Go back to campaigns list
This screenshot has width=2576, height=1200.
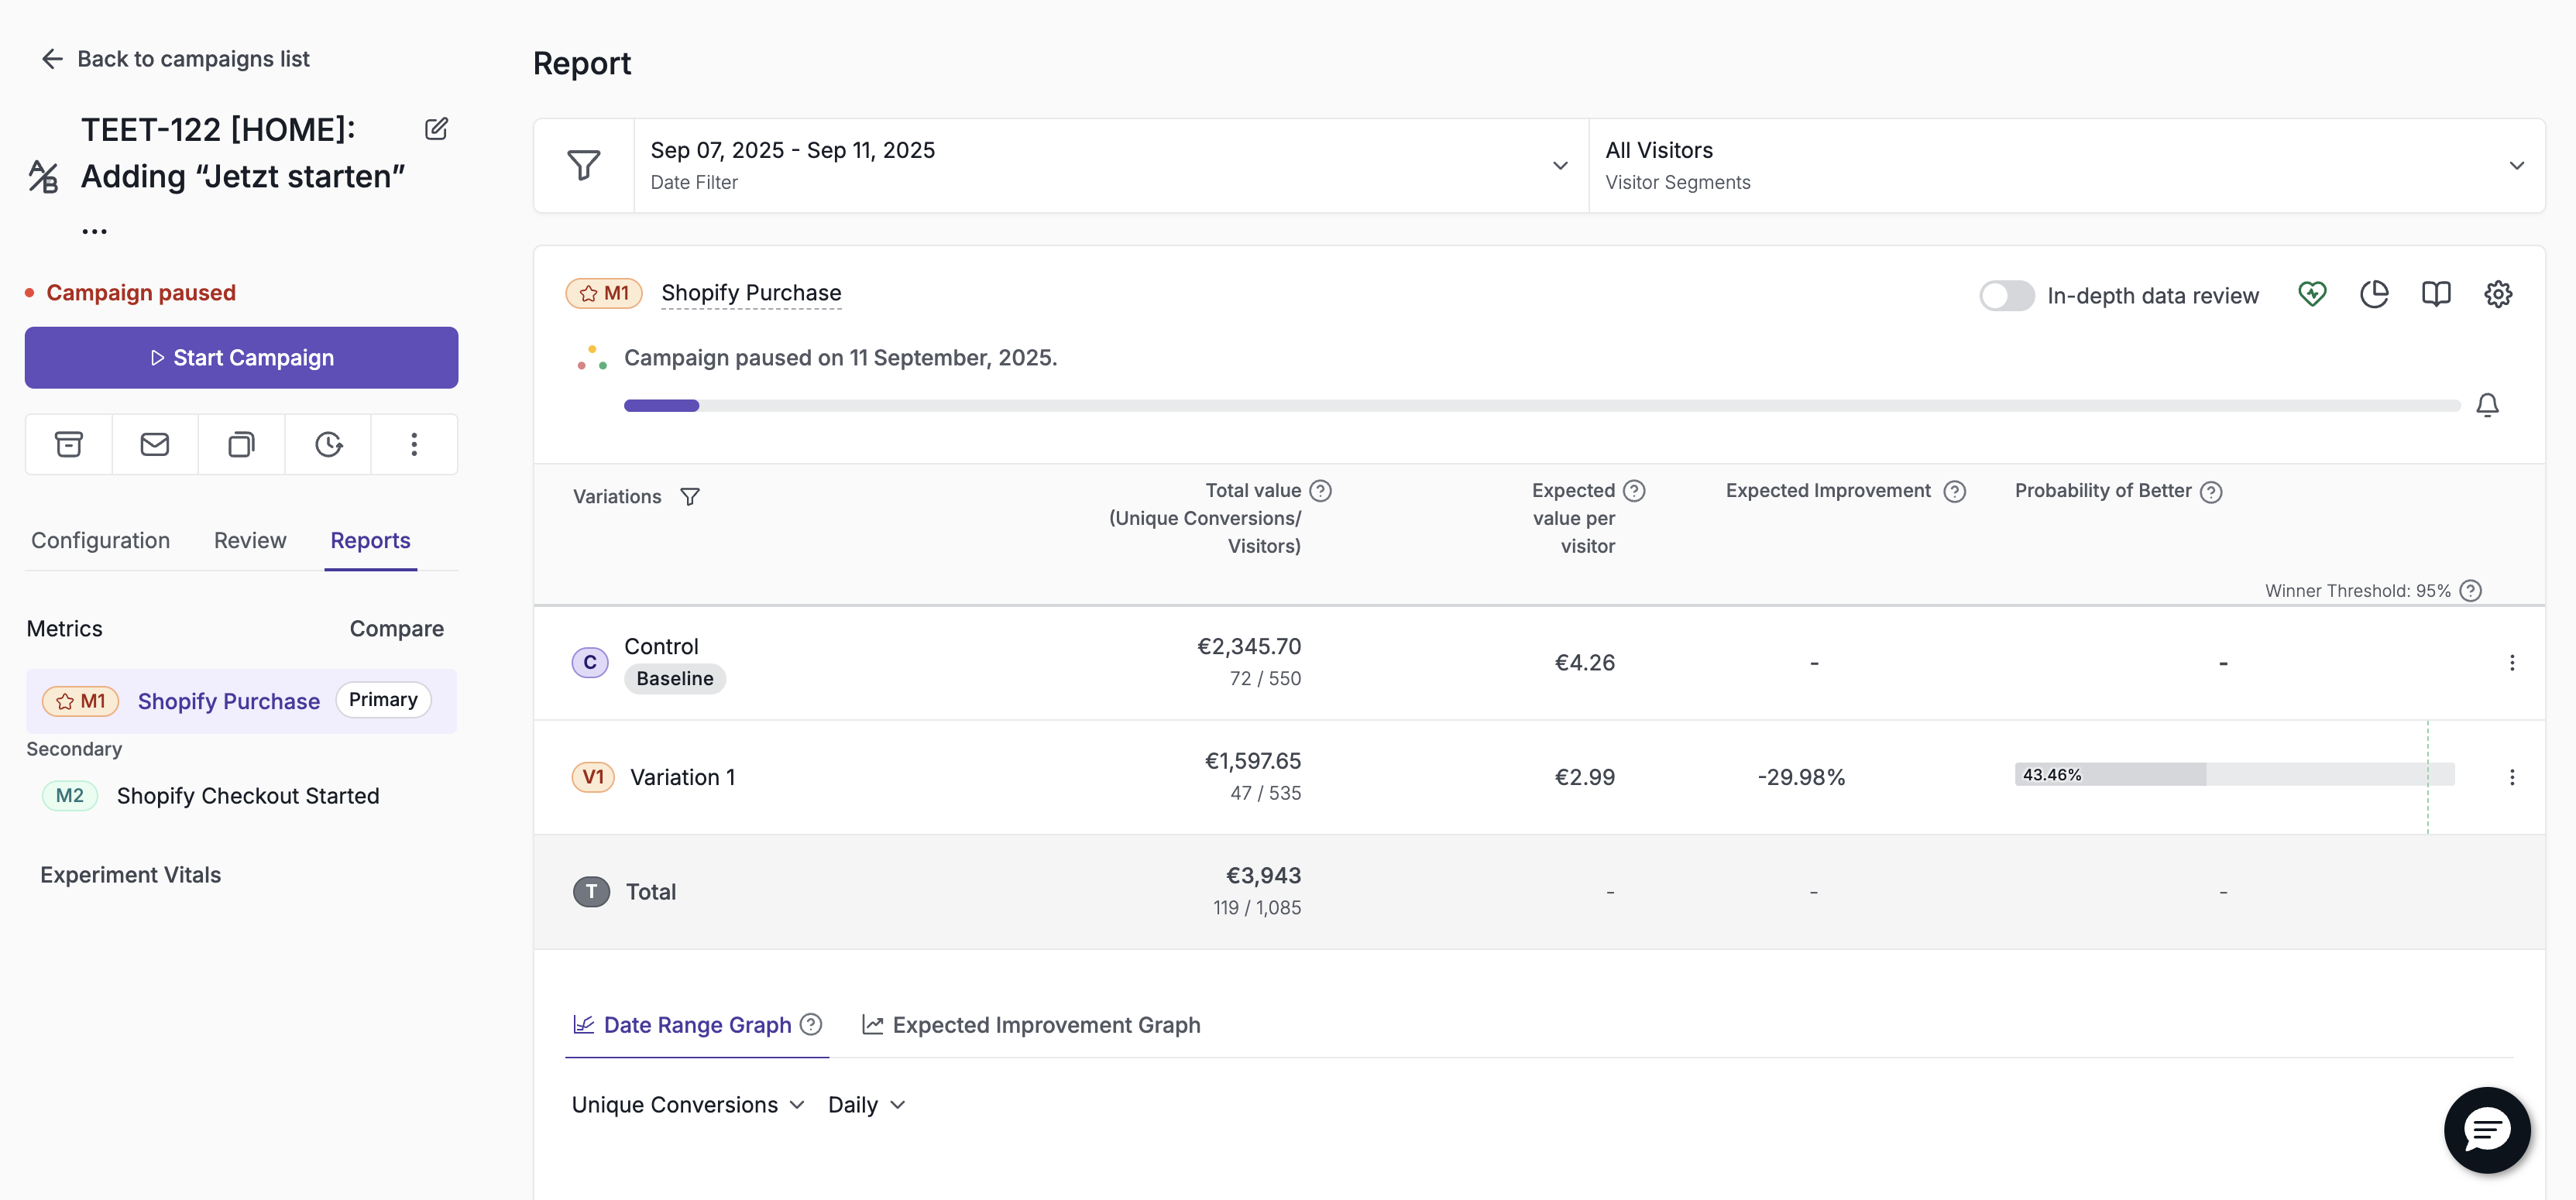pos(175,59)
